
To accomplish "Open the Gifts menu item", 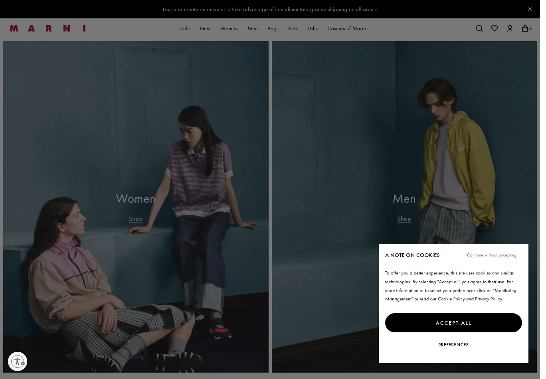I will click(313, 28).
